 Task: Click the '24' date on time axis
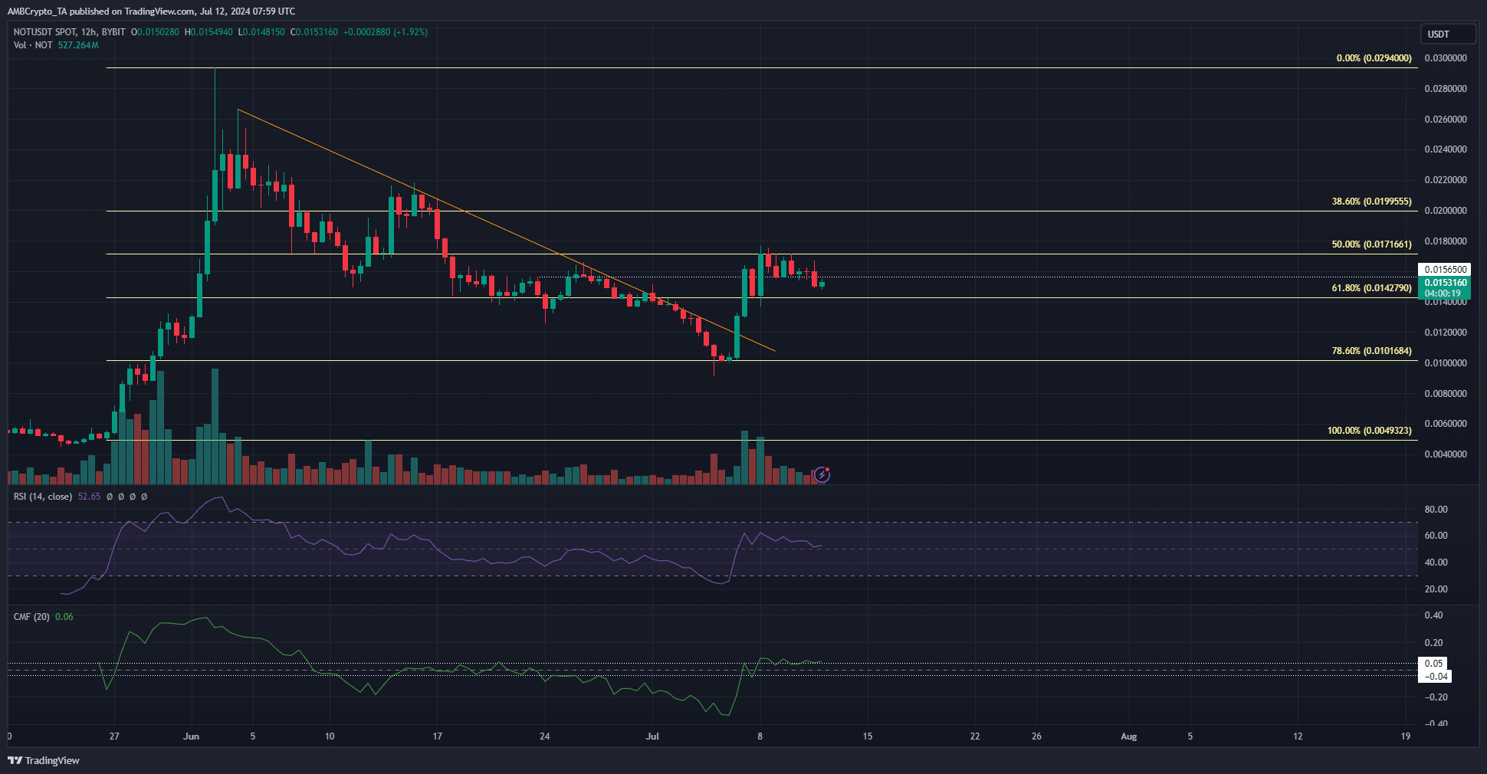point(545,736)
